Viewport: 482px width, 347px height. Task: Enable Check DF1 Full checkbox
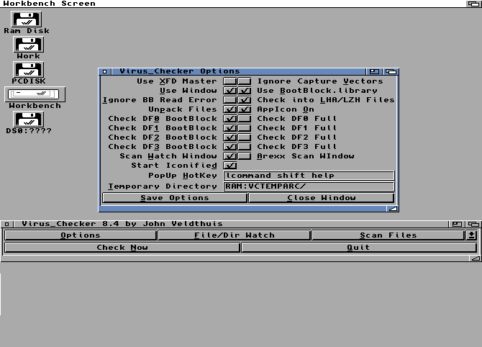pyautogui.click(x=245, y=128)
